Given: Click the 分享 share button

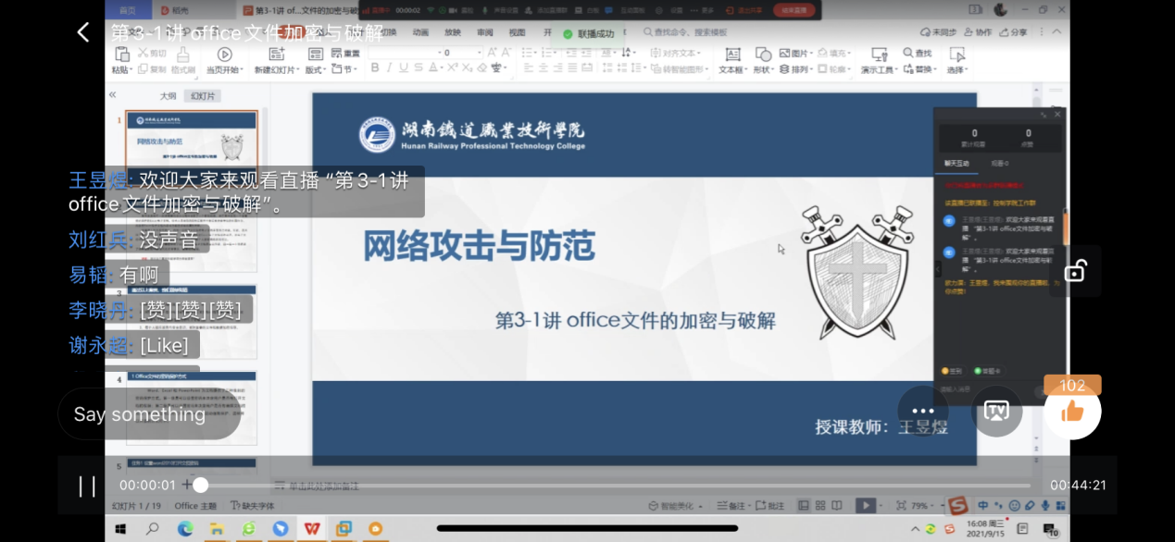Looking at the screenshot, I should [1014, 32].
